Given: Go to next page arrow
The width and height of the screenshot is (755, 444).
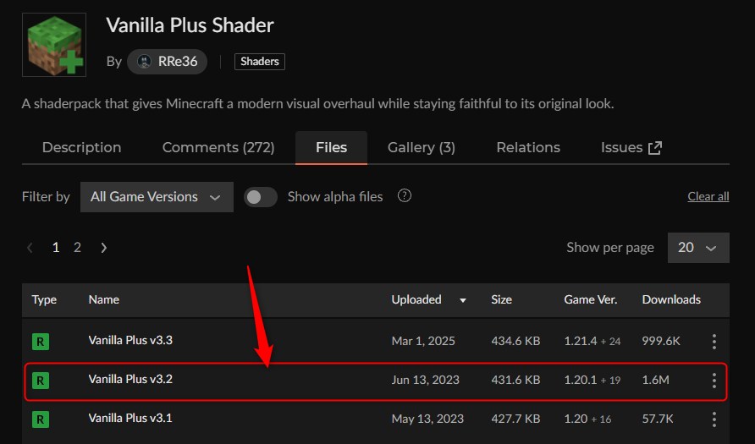Looking at the screenshot, I should coord(103,248).
